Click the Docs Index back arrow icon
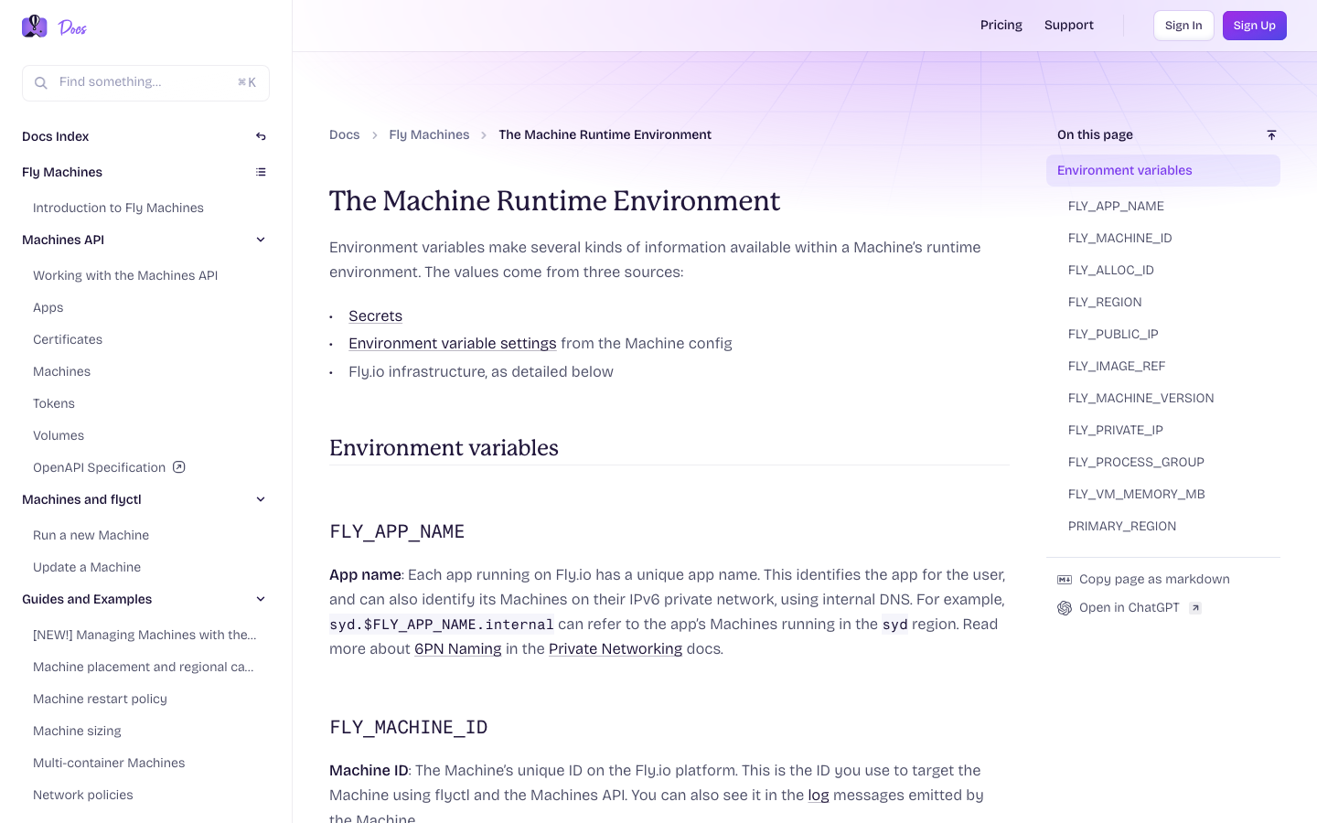The width and height of the screenshot is (1317, 823). [x=261, y=136]
